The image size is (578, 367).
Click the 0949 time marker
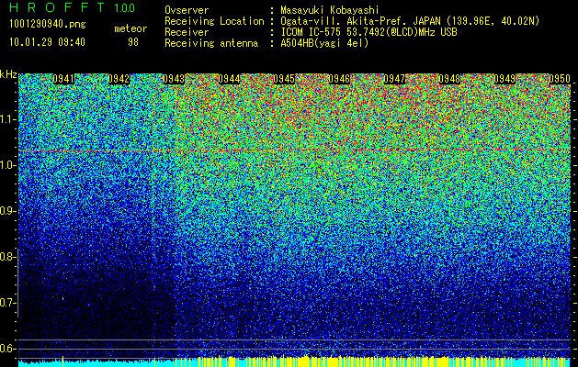click(504, 79)
